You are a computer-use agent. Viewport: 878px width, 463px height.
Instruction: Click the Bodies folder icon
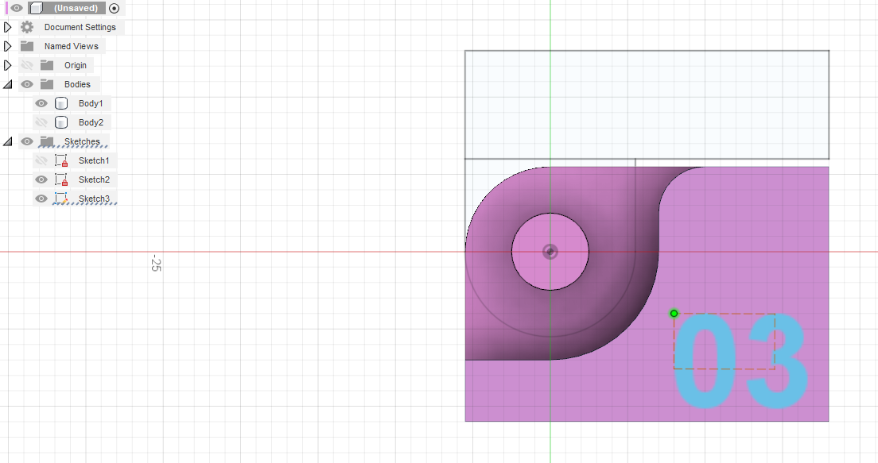[x=47, y=84]
